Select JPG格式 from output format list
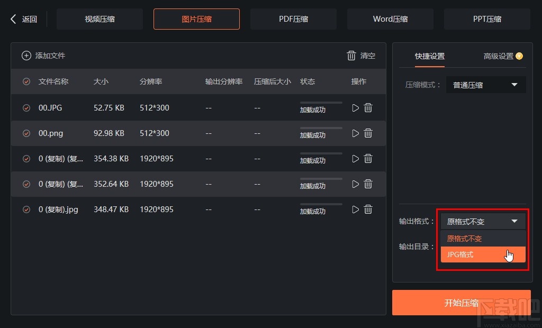The width and height of the screenshot is (542, 328). point(483,254)
